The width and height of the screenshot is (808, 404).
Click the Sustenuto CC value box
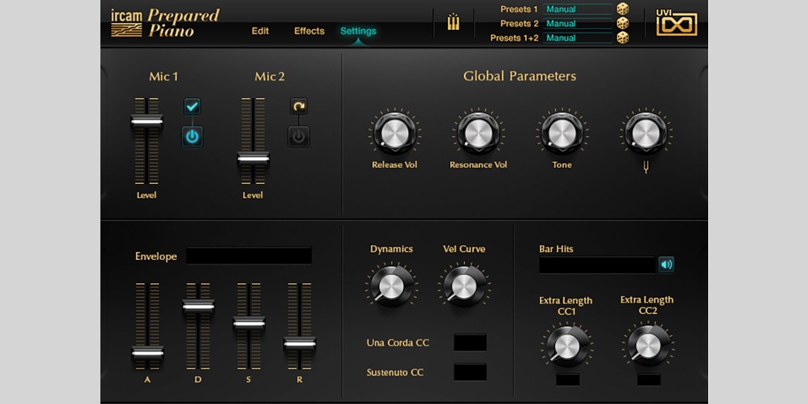[x=470, y=372]
